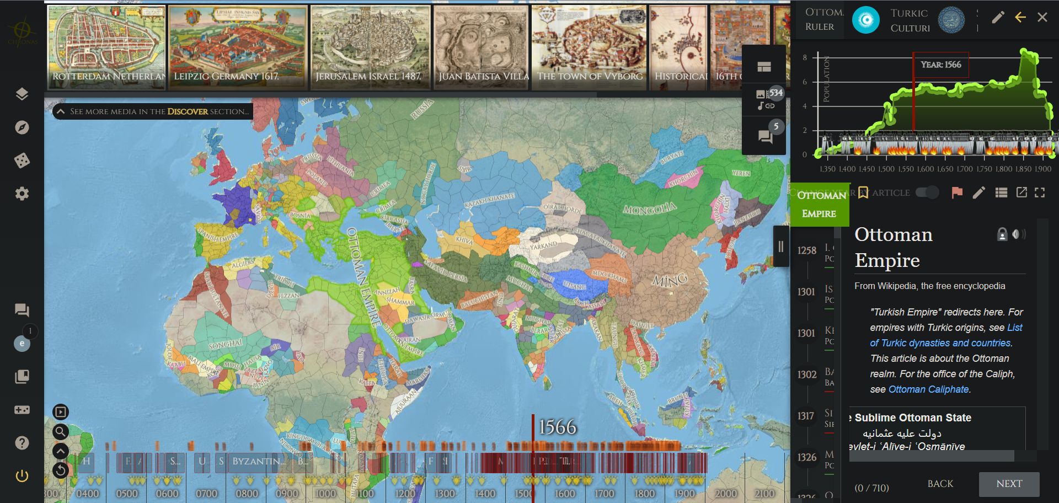This screenshot has height=503, width=1059.
Task: Open the settings gear
Action: click(x=22, y=194)
